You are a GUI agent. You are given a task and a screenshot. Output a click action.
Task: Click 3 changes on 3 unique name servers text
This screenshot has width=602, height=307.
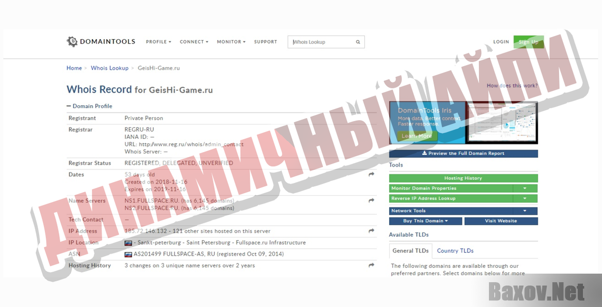pyautogui.click(x=190, y=265)
